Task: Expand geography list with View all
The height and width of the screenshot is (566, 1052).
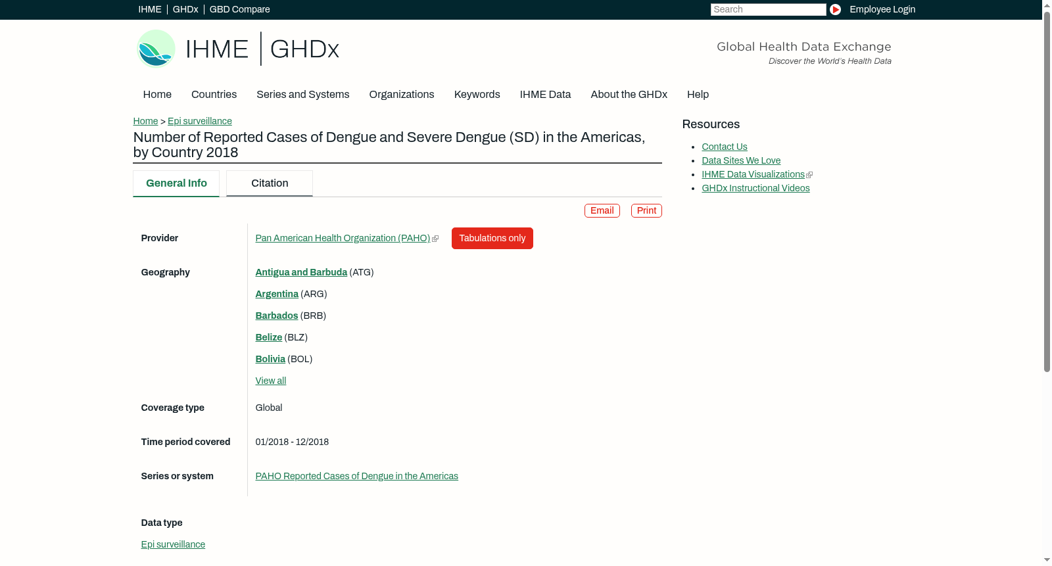Action: pyautogui.click(x=271, y=381)
